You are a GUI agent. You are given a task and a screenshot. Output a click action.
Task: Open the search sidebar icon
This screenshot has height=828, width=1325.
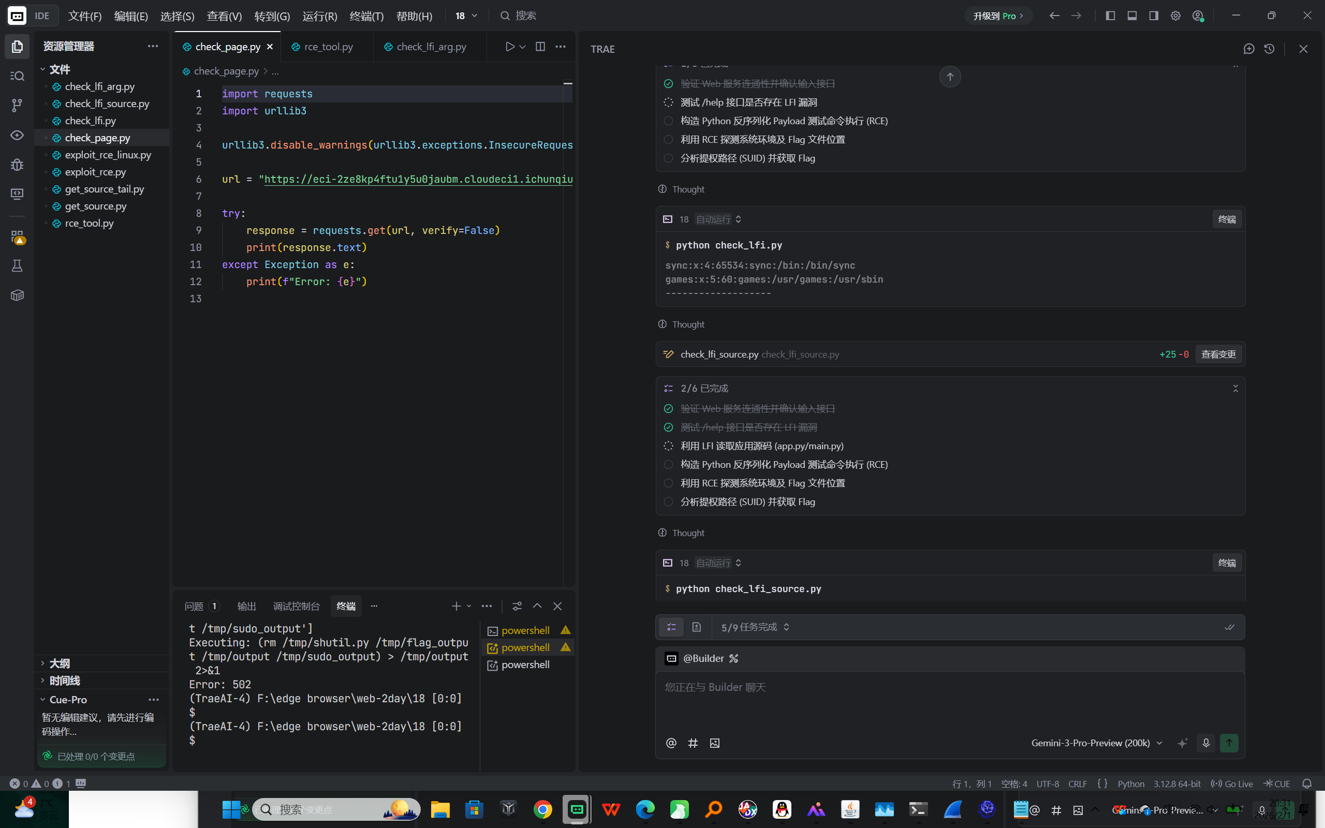(17, 76)
